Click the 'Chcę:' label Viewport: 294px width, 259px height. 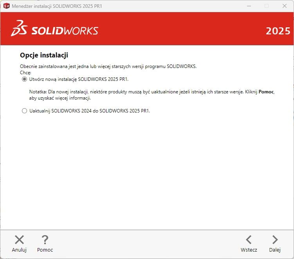pos(25,73)
